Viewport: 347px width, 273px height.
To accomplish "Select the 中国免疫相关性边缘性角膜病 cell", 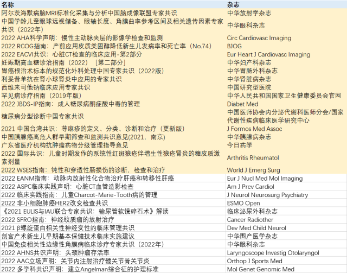I will coord(113,244).
